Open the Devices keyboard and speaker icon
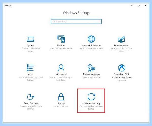Viewport: 152px width, 126px height. pyautogui.click(x=61, y=39)
